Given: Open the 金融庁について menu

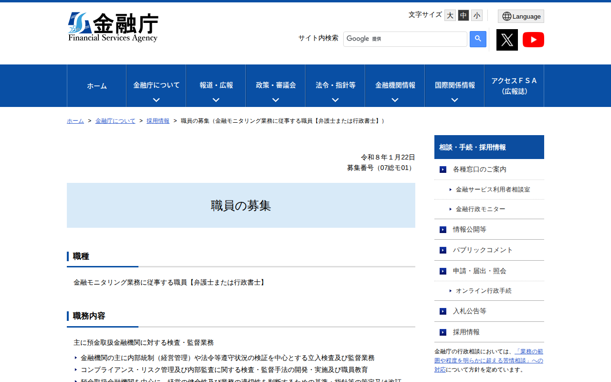Looking at the screenshot, I should point(157,85).
